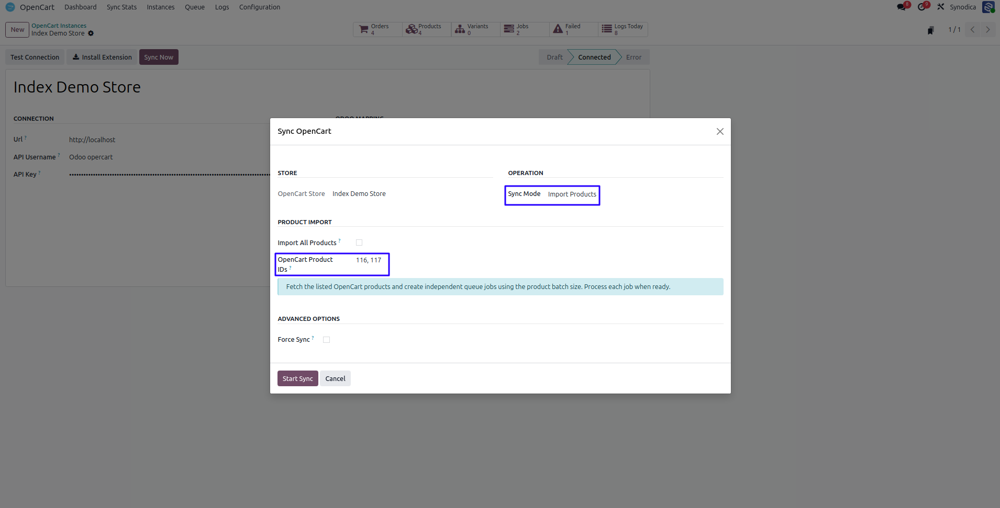Click the 1 / 1 pager counter
The width and height of the screenshot is (1000, 508).
coord(954,30)
